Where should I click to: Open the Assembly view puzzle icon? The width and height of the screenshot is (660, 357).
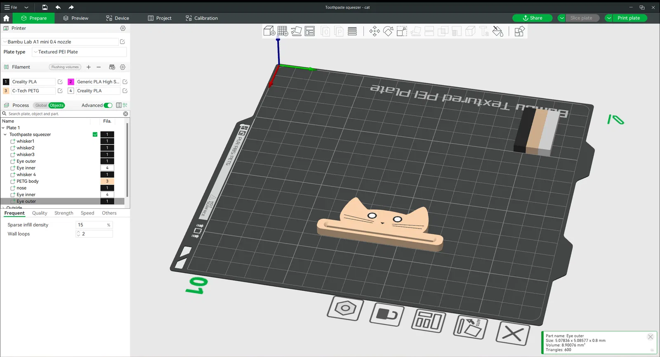click(x=519, y=31)
